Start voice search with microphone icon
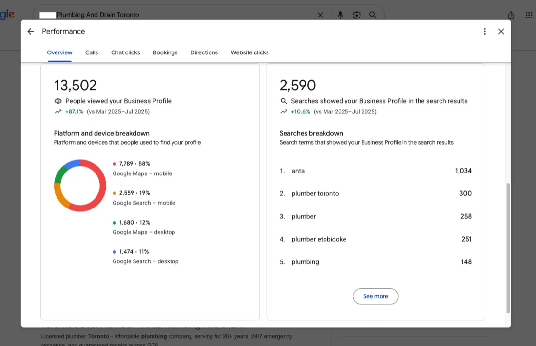The image size is (536, 346). click(340, 15)
